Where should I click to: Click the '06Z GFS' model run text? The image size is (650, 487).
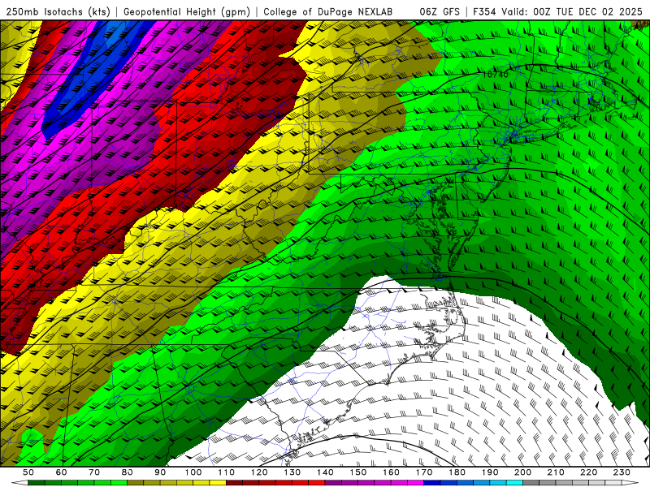(440, 11)
